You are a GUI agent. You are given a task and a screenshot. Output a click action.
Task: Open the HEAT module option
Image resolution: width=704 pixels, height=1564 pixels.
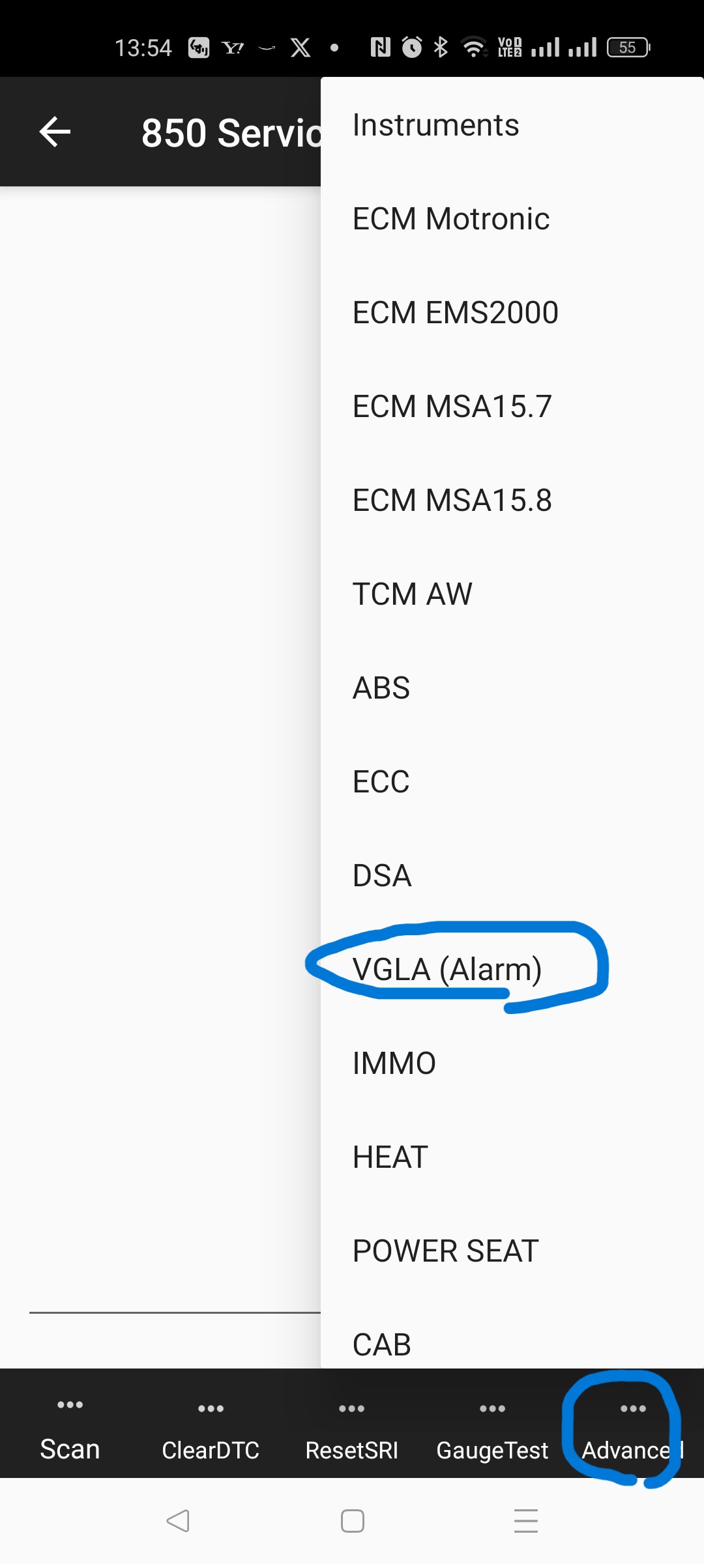(390, 1157)
